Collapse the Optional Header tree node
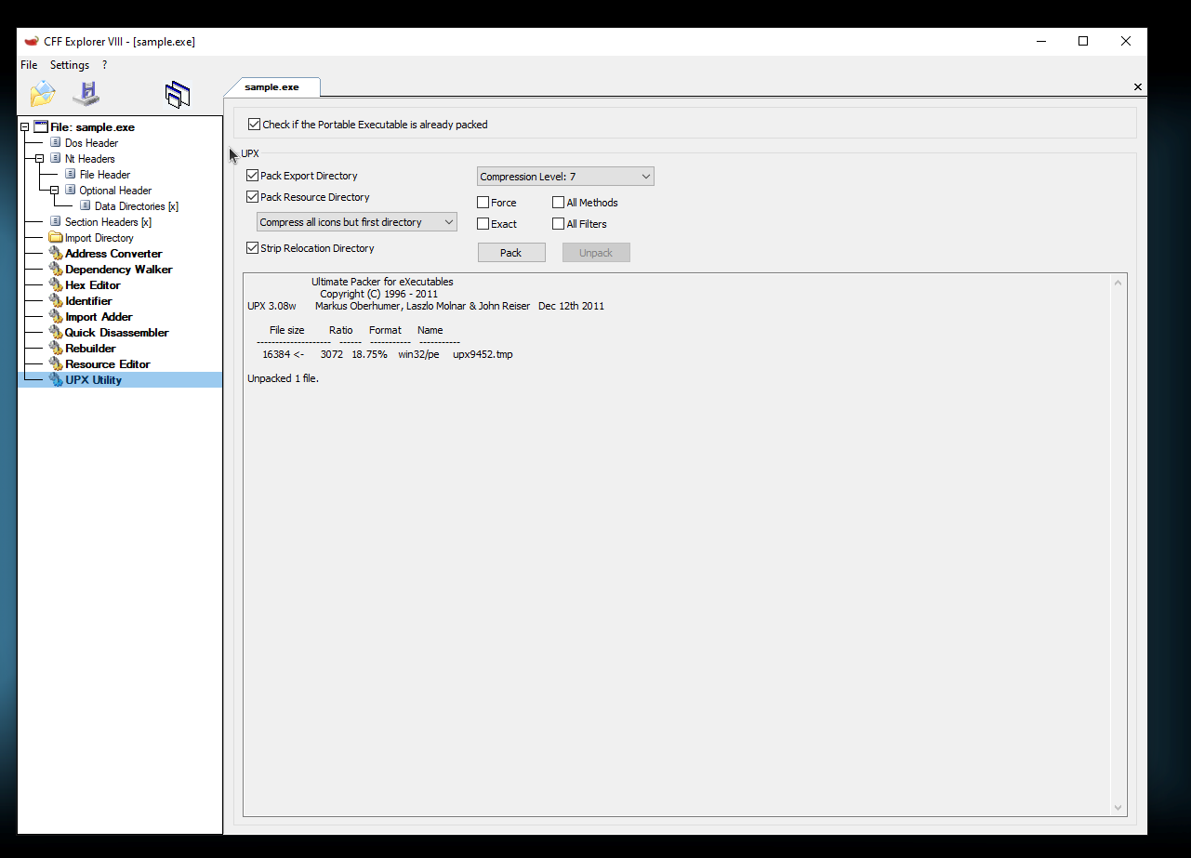Image resolution: width=1191 pixels, height=858 pixels. click(x=55, y=191)
